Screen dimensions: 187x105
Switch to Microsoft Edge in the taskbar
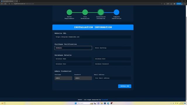[x=108, y=103]
